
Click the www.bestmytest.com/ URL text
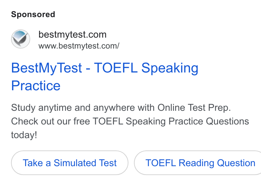click(79, 46)
